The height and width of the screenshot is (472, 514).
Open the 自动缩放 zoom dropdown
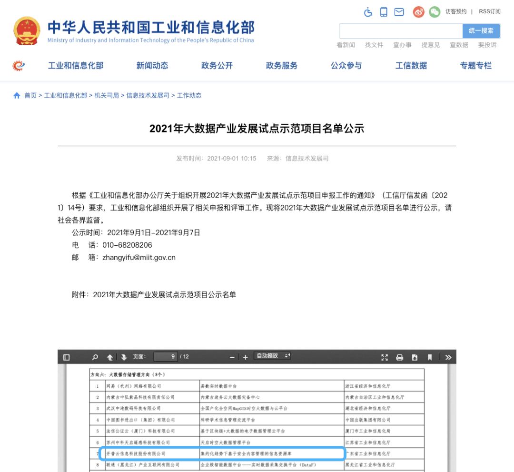pos(272,356)
